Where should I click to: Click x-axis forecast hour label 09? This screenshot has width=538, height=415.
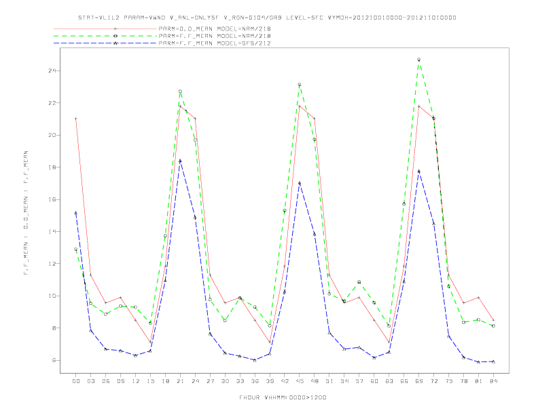click(120, 381)
